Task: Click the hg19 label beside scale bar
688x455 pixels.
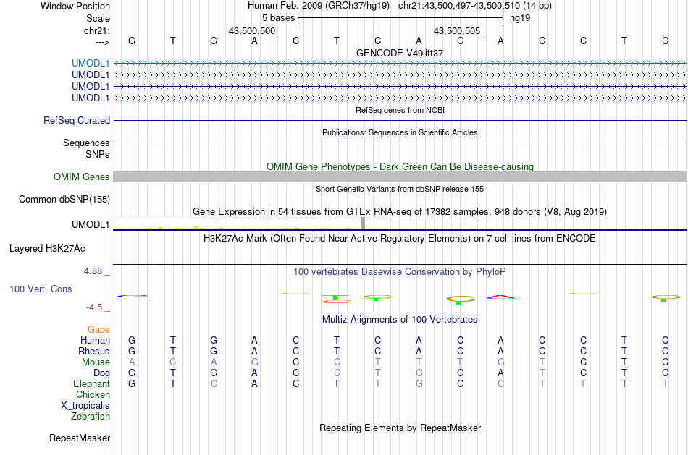Action: pos(520,18)
